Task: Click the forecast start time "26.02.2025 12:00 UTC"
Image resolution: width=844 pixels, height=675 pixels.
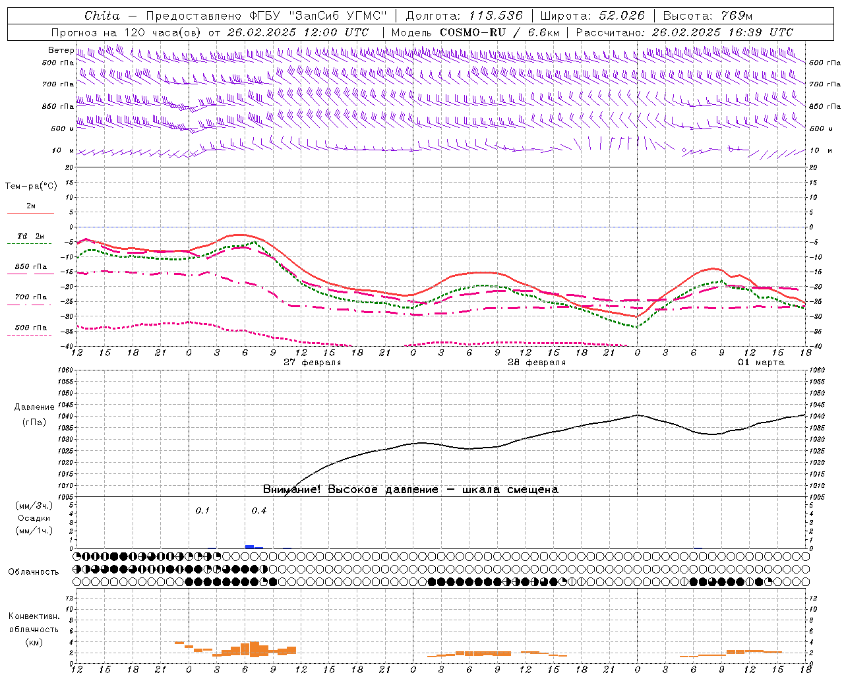Action: 298,32
